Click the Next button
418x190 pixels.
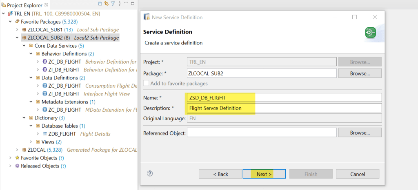(x=264, y=174)
